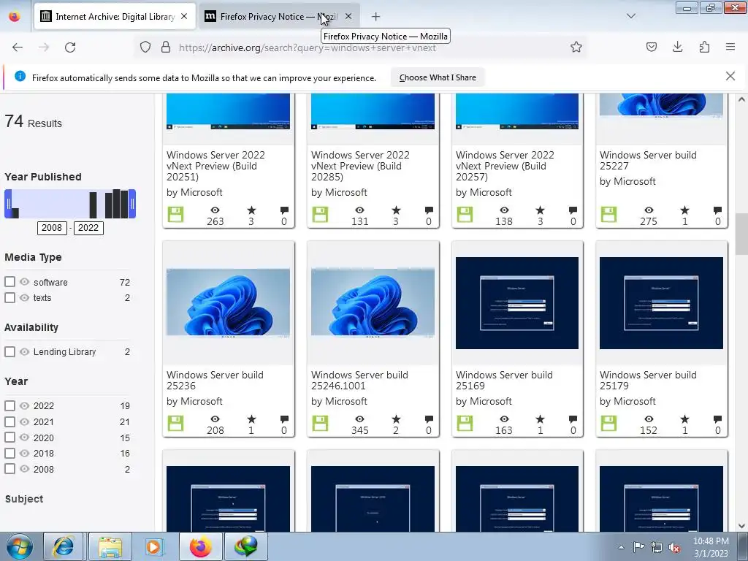Screen dimensions: 748x561
Task: Check the 2021 year filter
Action: 9,421
